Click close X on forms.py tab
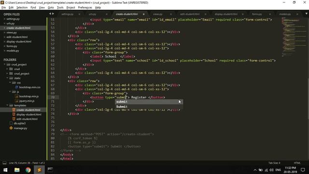309x174 pixels. point(270,14)
